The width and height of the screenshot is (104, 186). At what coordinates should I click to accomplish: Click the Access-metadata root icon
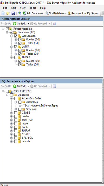click(11, 29)
